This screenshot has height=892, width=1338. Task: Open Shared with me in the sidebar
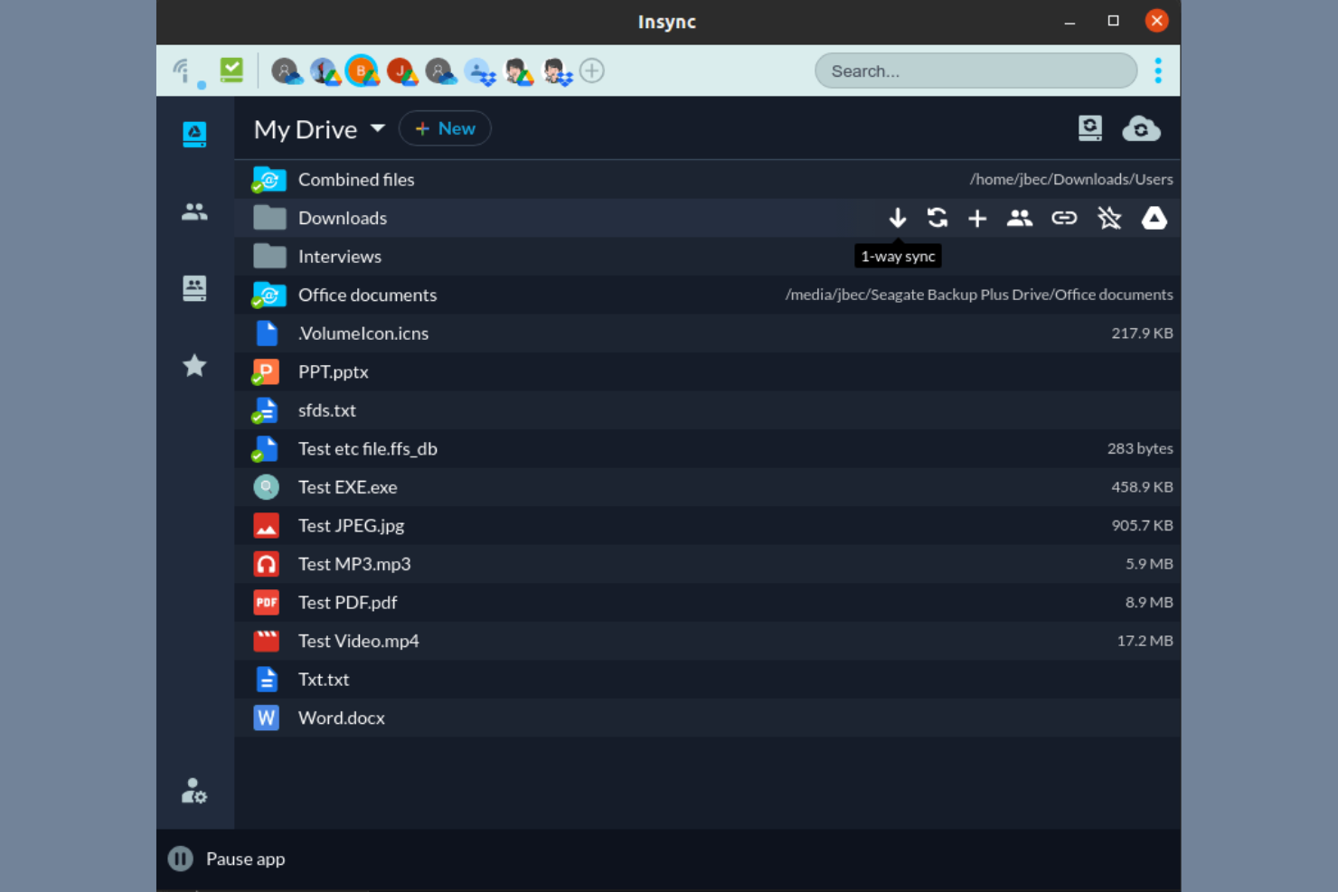point(194,212)
